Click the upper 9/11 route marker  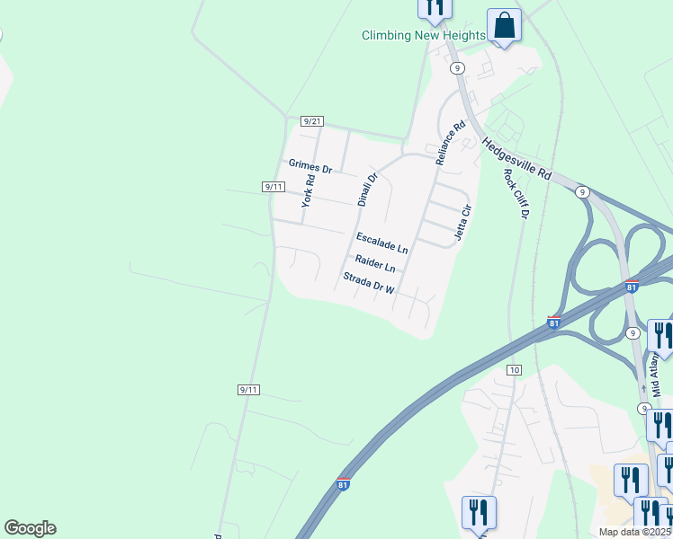(274, 187)
